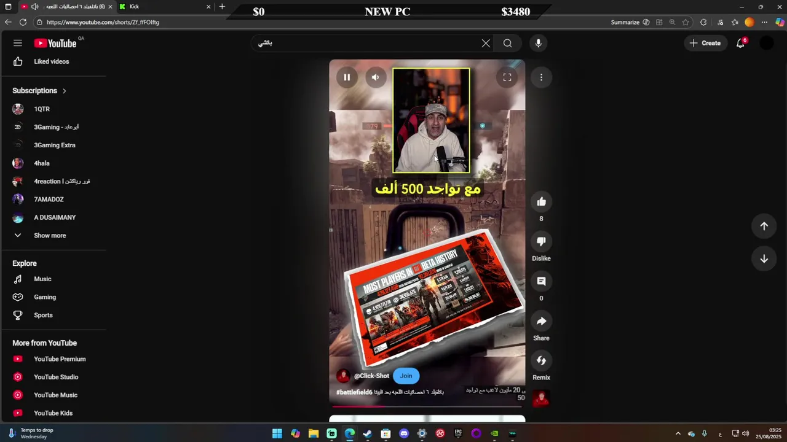Open the 3Gaming Extra channel
This screenshot has height=442, width=787.
click(54, 145)
